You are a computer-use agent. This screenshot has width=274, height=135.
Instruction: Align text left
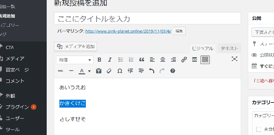[x=152, y=60]
